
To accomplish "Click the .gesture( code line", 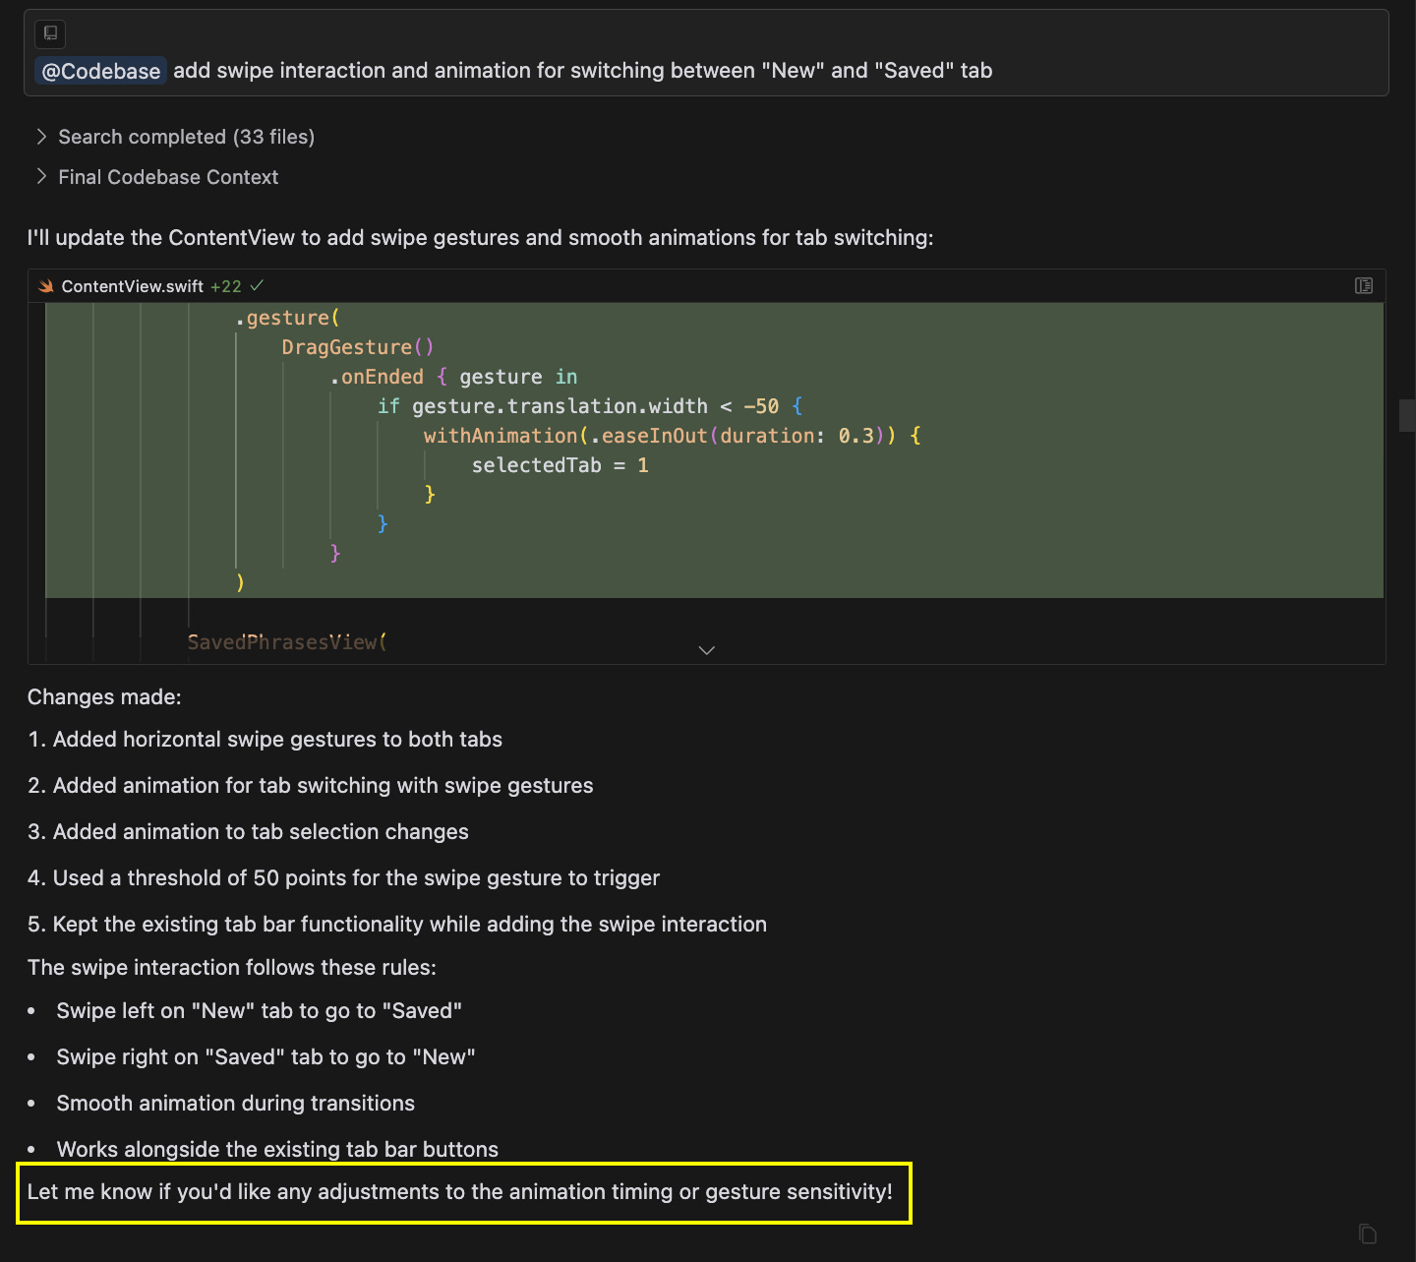I will [x=287, y=318].
